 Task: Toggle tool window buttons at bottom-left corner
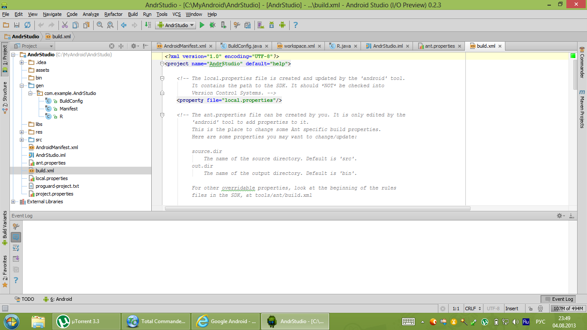coord(5,309)
